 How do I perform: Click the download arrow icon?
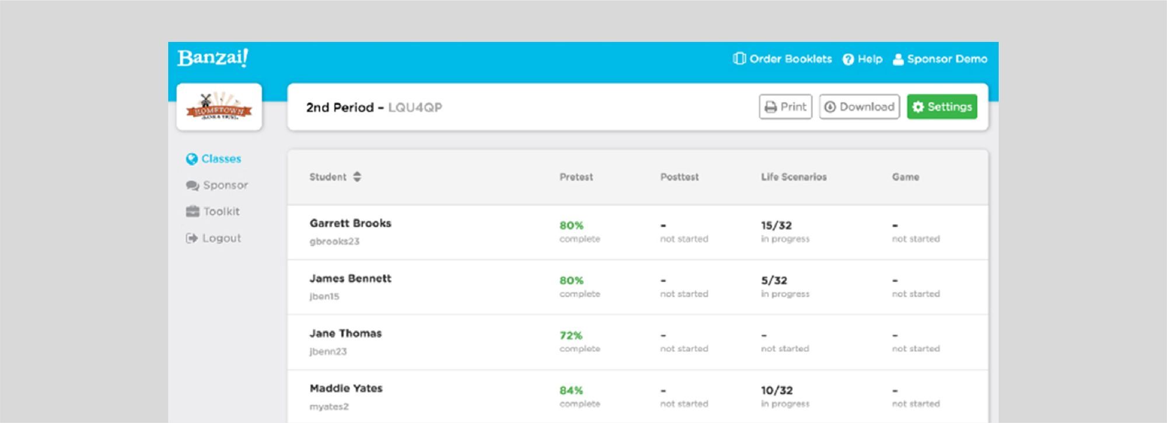click(x=830, y=107)
